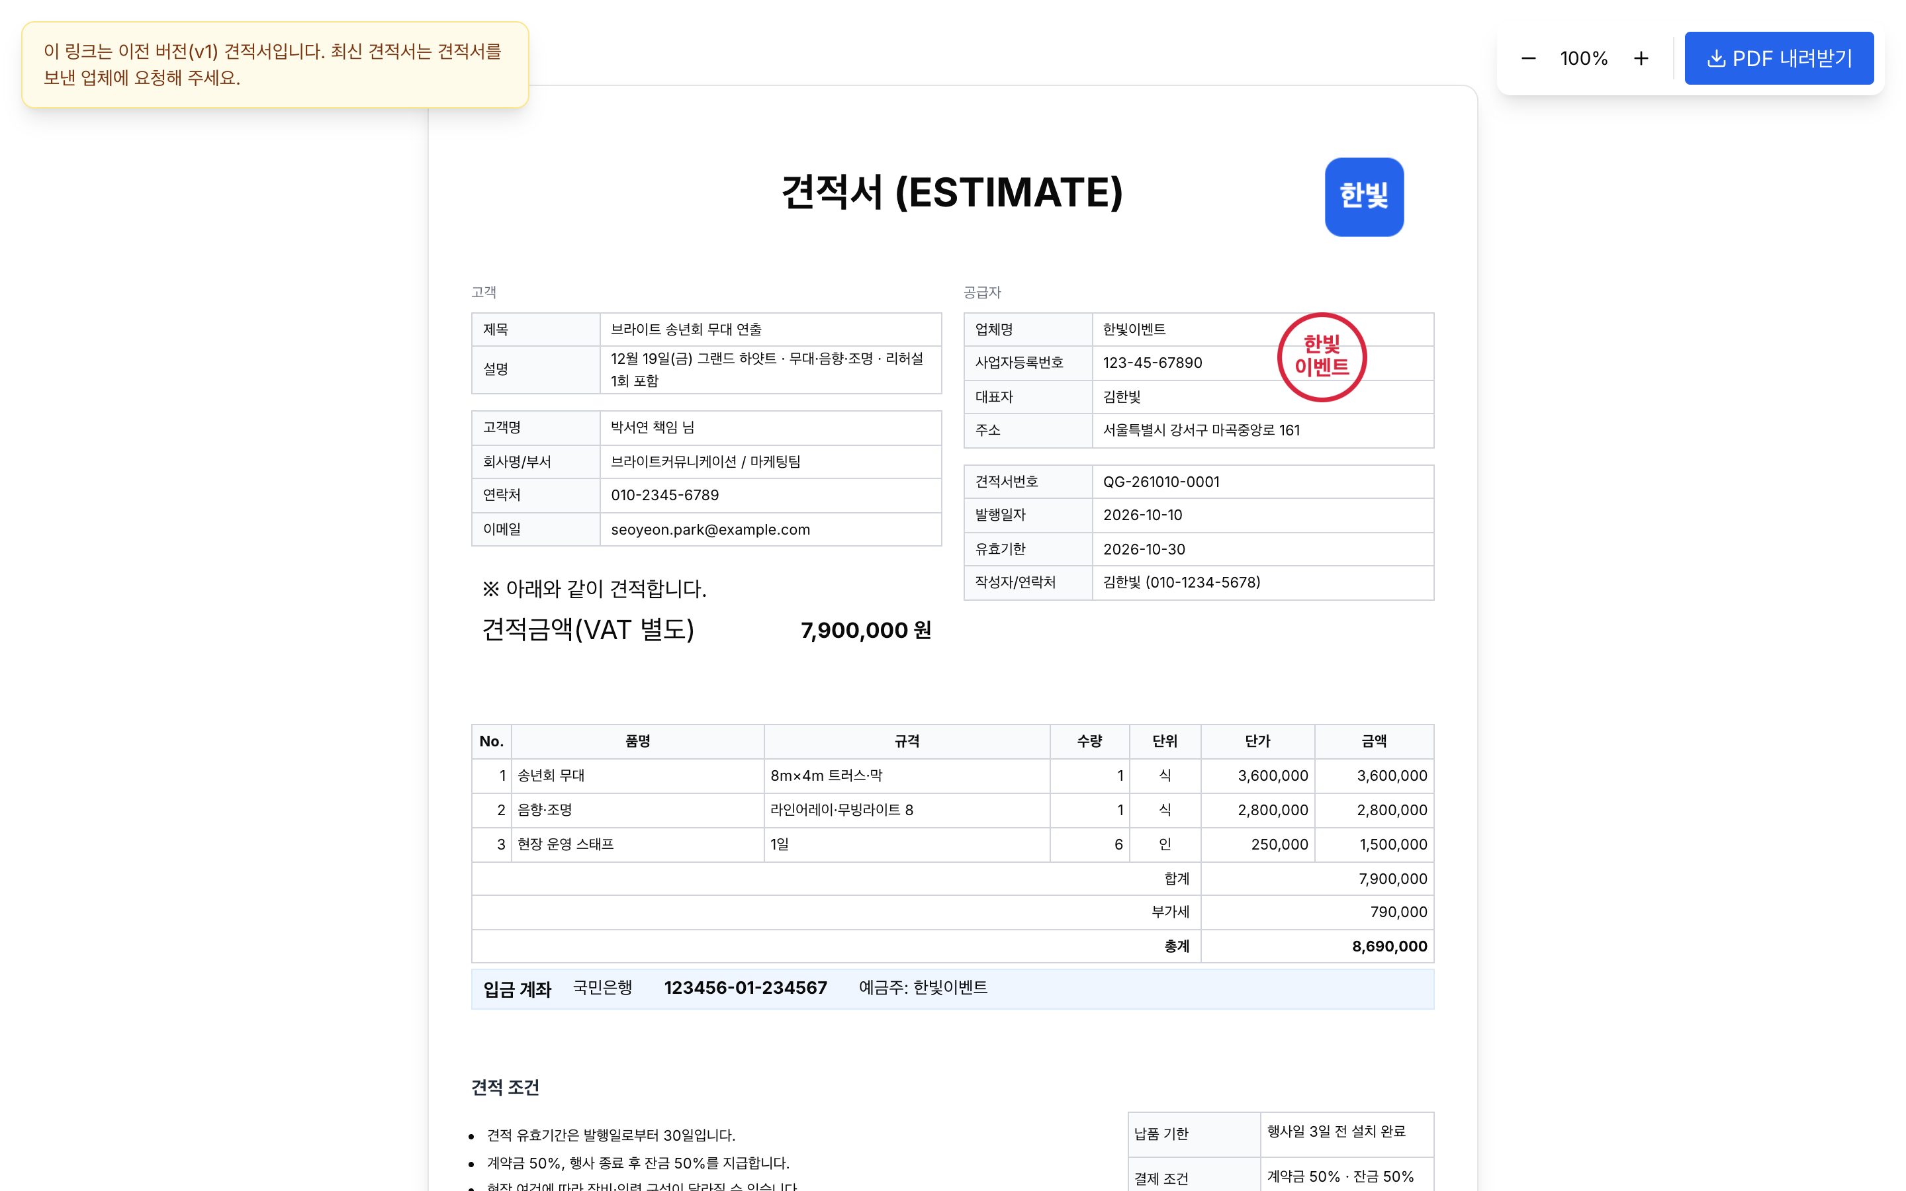
Task: Click the zoom out minus icon
Action: pos(1528,58)
